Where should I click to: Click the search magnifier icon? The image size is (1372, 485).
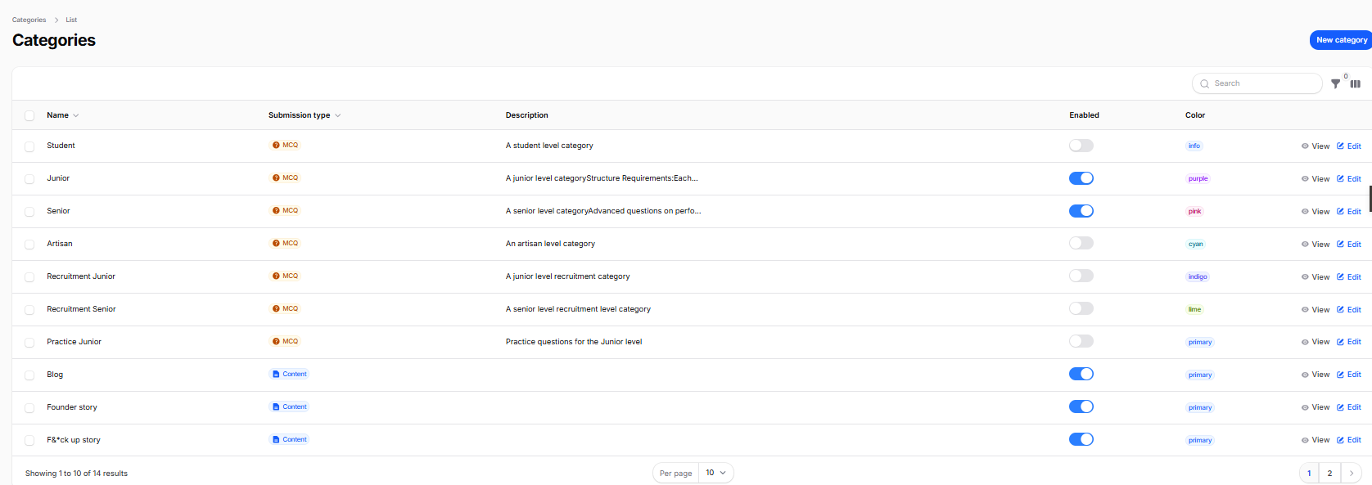point(1204,83)
